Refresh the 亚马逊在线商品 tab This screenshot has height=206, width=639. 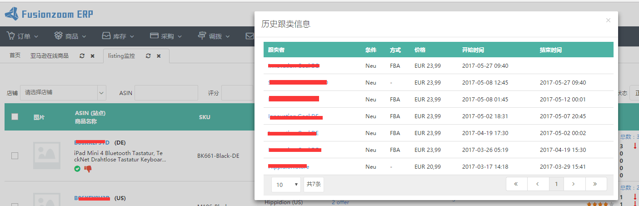tap(82, 56)
